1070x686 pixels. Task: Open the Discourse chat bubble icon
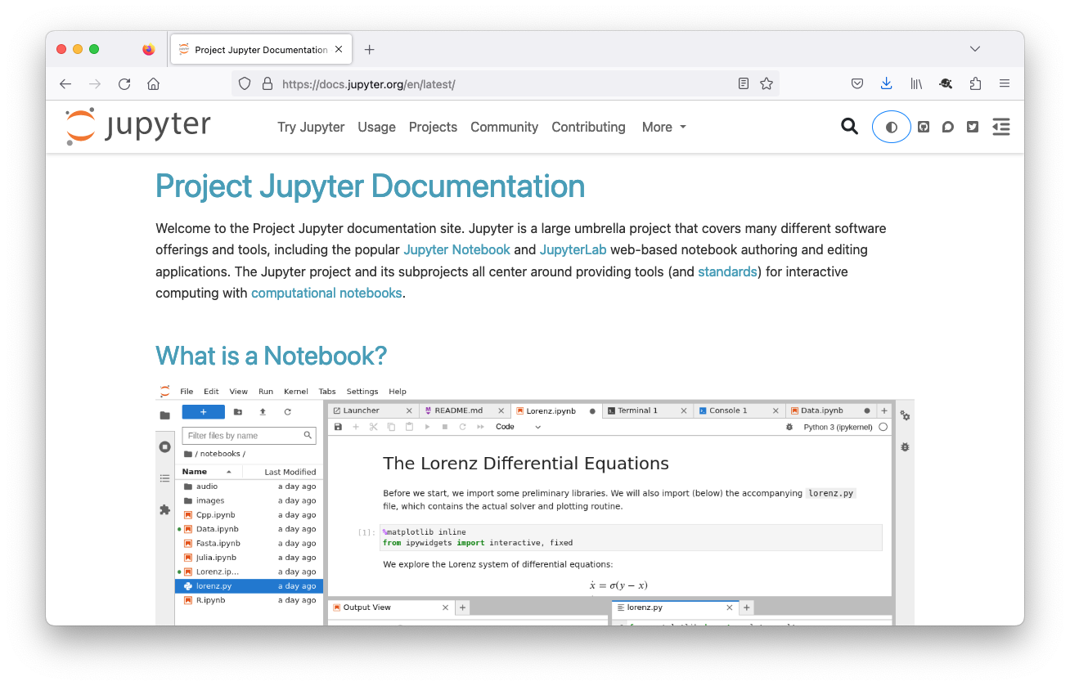948,127
